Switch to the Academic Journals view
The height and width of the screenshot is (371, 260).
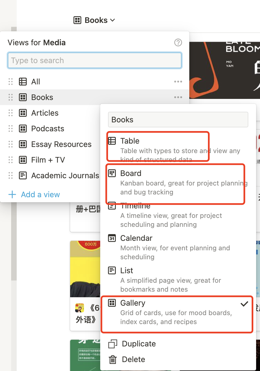[65, 175]
